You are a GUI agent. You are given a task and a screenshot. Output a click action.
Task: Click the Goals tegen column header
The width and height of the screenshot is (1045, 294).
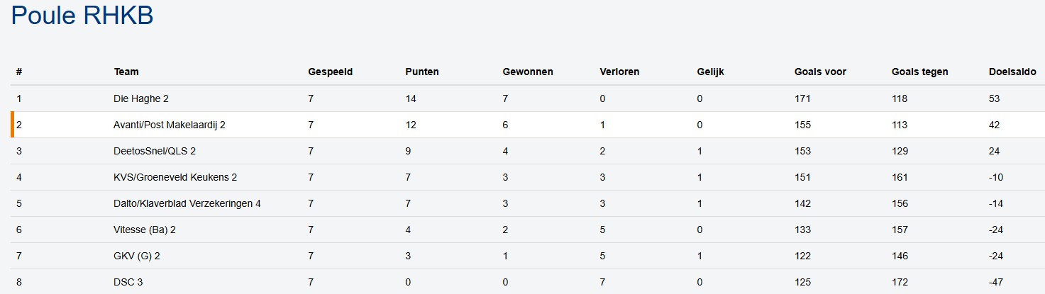(x=919, y=72)
